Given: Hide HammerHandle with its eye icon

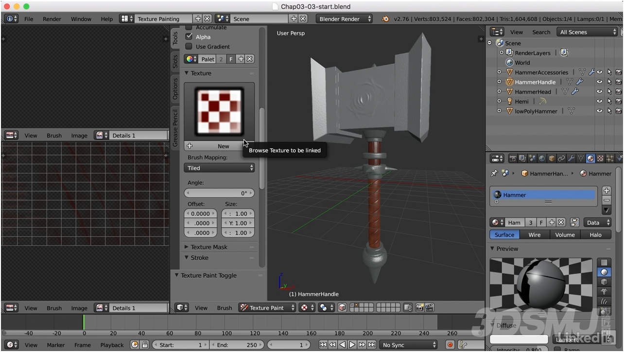Looking at the screenshot, I should pos(600,82).
